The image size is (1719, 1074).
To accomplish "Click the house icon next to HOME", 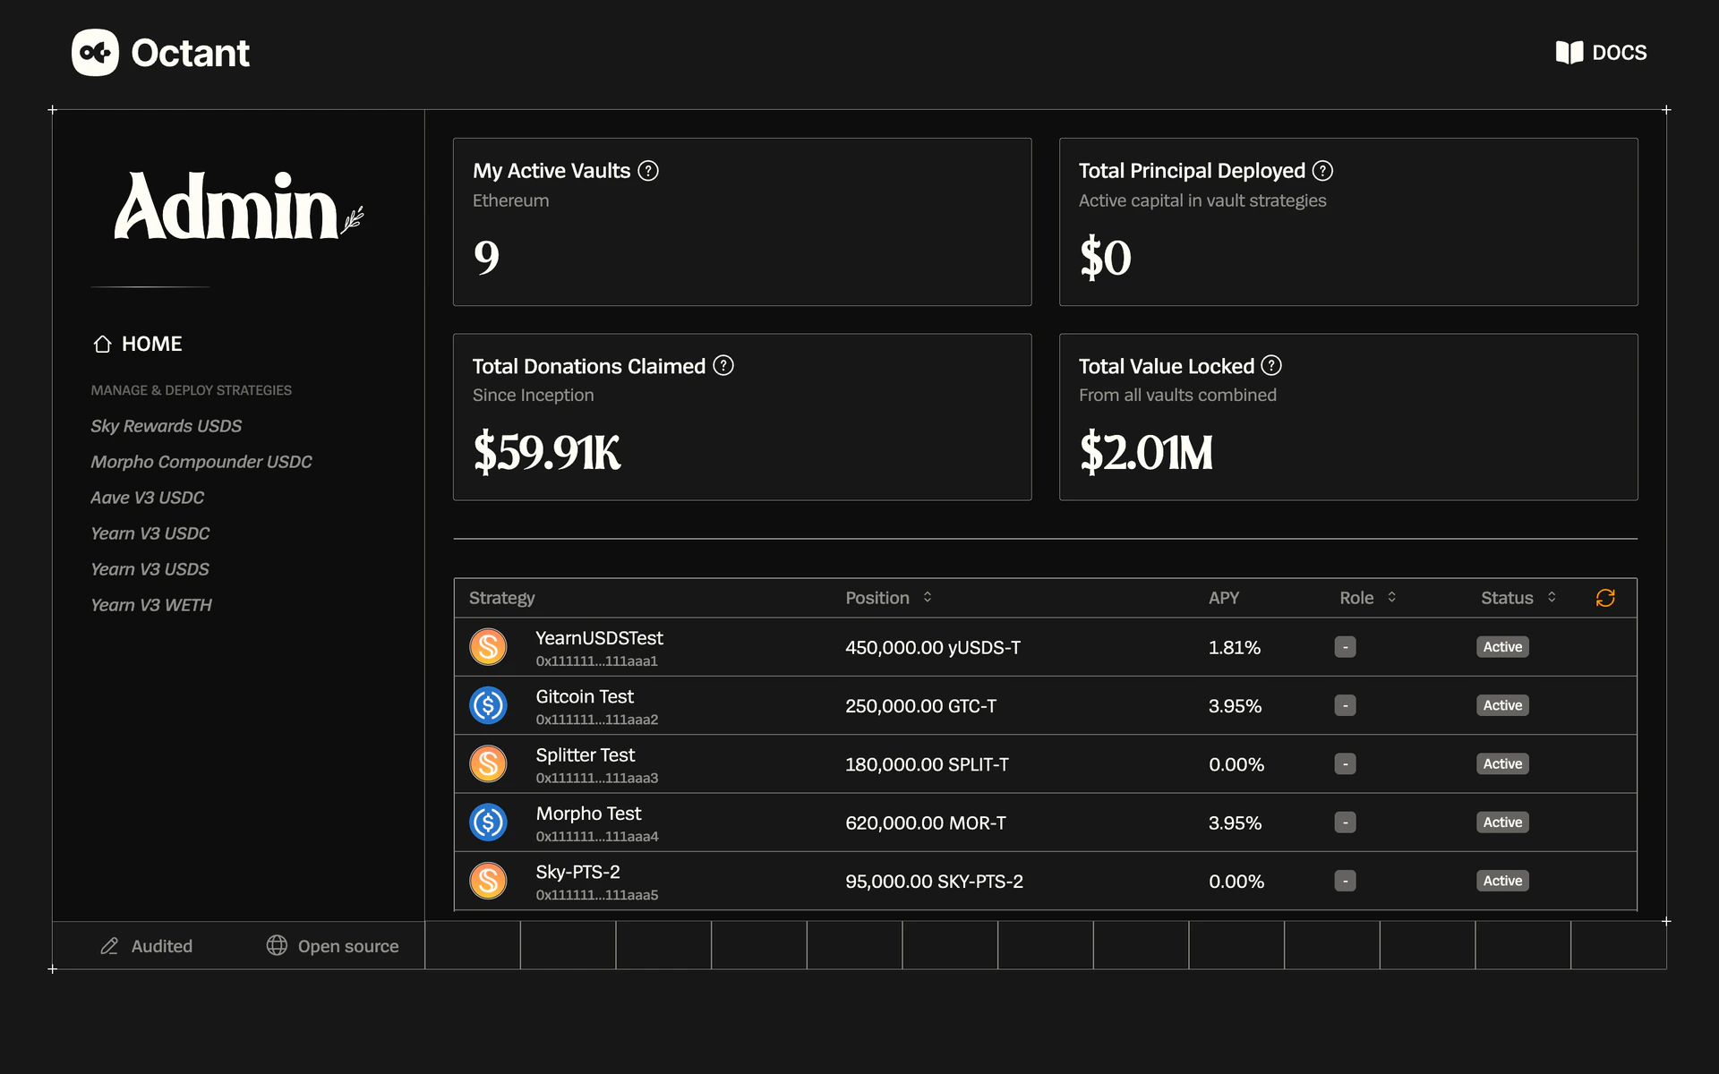I will click(102, 344).
